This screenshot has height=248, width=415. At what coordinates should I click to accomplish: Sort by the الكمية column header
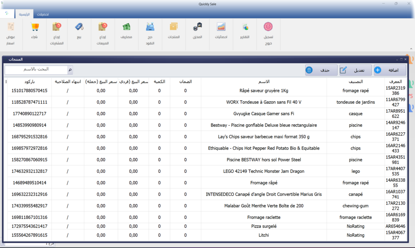point(159,82)
